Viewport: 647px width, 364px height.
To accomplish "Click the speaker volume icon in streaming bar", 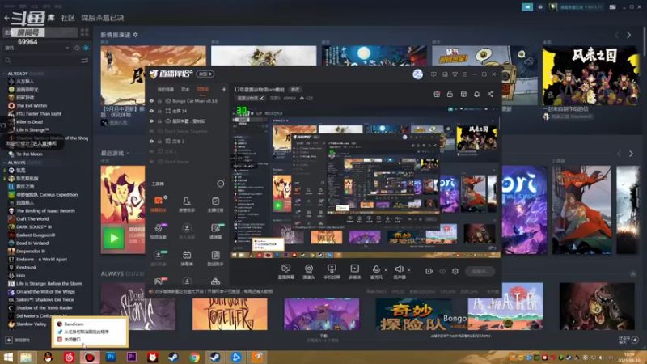I will (399, 269).
